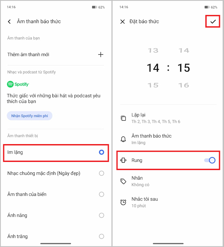
Task: Open Lặp lại repeat days setting
Action: pyautogui.click(x=156, y=118)
